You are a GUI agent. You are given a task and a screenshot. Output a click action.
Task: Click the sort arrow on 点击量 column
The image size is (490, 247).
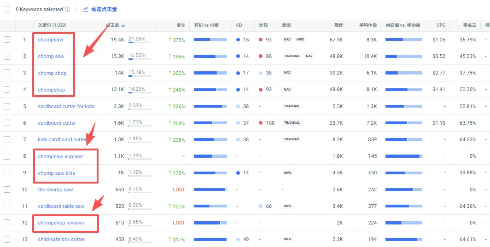[123, 26]
